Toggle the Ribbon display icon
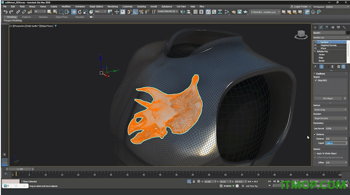This screenshot has height=195, width=350. click(208, 12)
